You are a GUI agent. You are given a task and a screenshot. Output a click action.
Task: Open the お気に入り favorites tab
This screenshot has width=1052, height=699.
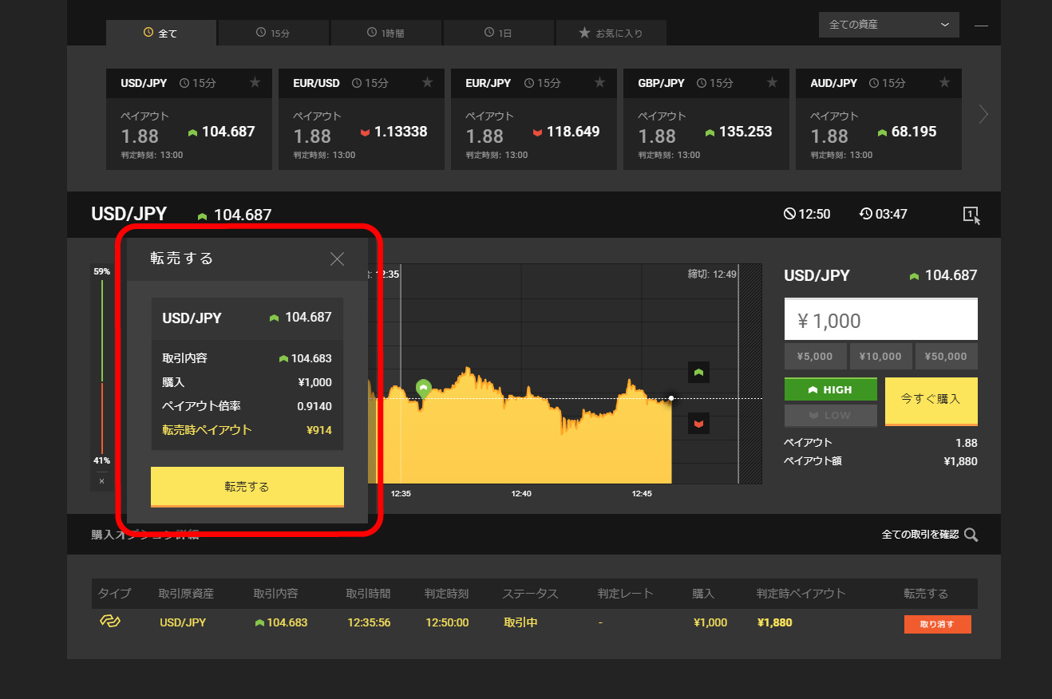[x=611, y=33]
